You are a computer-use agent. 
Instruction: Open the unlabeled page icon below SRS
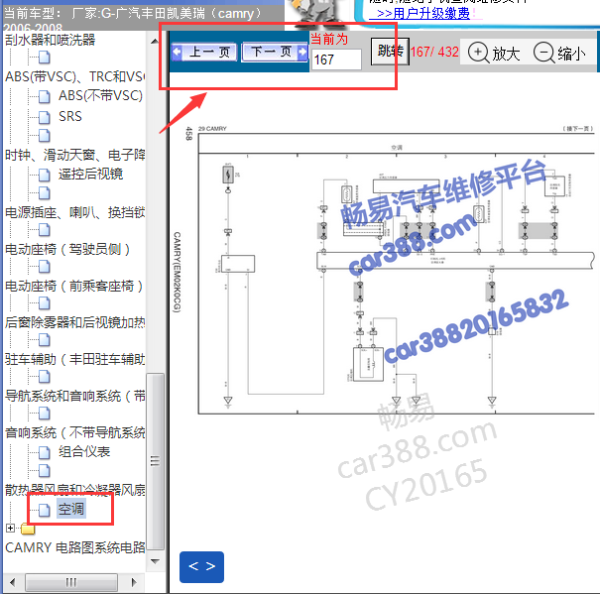pyautogui.click(x=45, y=136)
